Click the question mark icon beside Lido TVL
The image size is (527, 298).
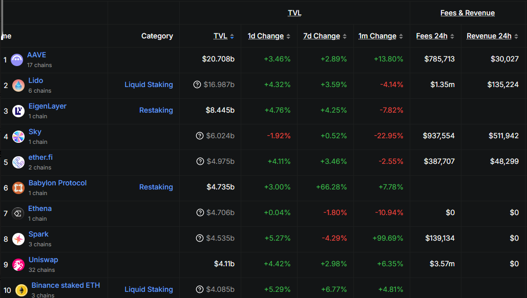pos(197,84)
